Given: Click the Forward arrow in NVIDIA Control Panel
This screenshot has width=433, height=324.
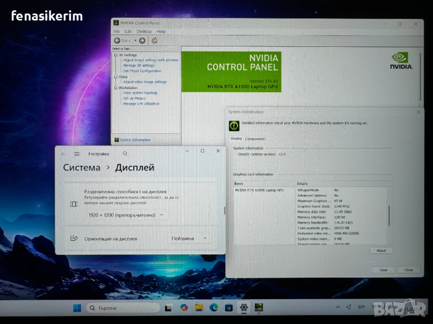Looking at the screenshot, I should (142, 40).
